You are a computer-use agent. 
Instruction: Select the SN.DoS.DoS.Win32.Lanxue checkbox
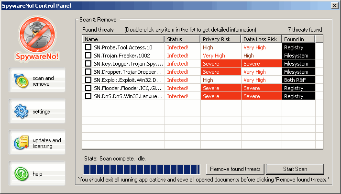pos(88,96)
